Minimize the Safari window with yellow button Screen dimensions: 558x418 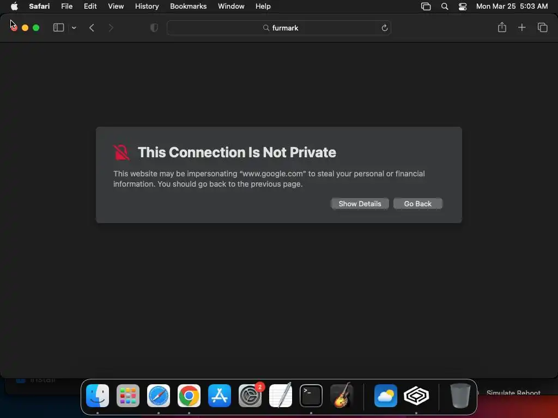(25, 28)
